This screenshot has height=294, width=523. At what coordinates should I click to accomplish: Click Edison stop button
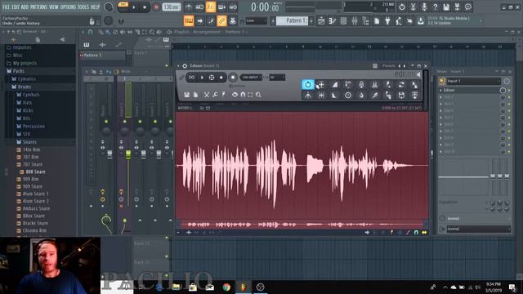(x=221, y=78)
